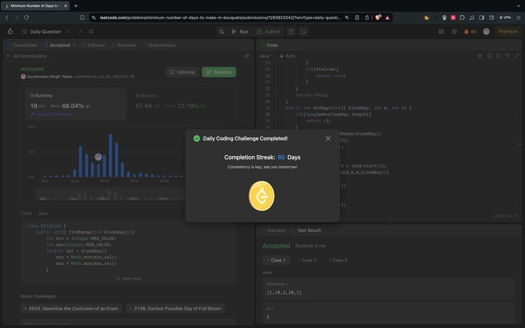Open the browser VPN button
The width and height of the screenshot is (525, 328).
[x=505, y=17]
